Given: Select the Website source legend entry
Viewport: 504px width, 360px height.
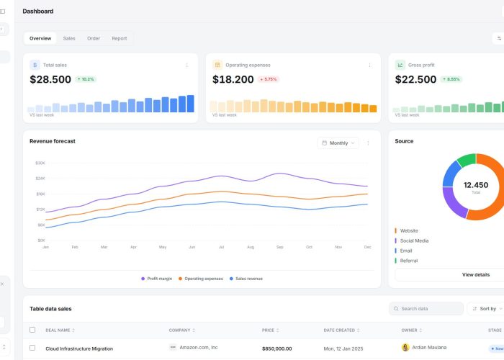Looking at the screenshot, I should point(407,231).
